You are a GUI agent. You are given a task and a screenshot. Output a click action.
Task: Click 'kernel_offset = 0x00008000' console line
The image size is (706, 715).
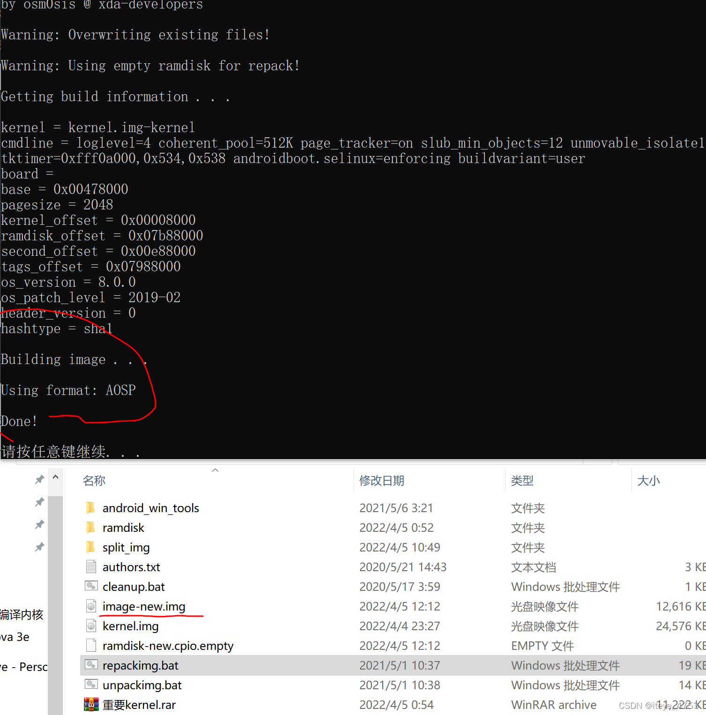click(98, 220)
